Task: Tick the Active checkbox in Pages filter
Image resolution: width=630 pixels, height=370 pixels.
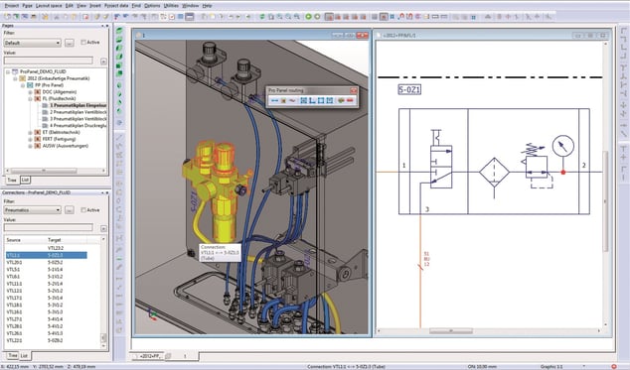Action: pos(83,42)
